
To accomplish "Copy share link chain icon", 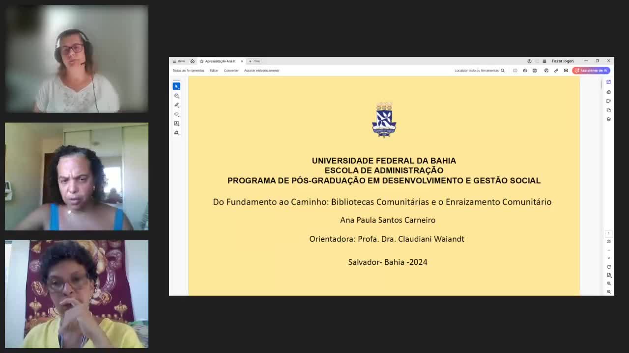I will coord(556,71).
